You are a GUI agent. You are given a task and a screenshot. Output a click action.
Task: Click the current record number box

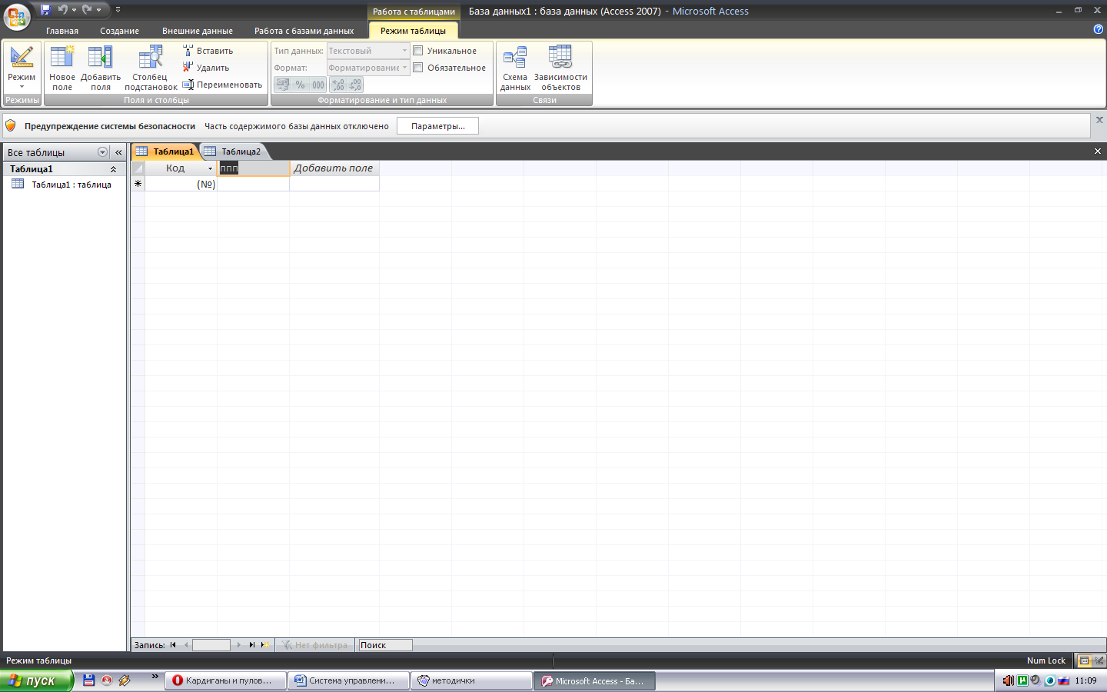coord(211,645)
